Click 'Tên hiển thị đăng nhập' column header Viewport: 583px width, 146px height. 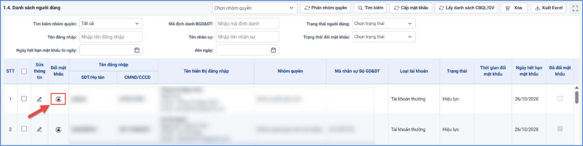[x=206, y=71]
